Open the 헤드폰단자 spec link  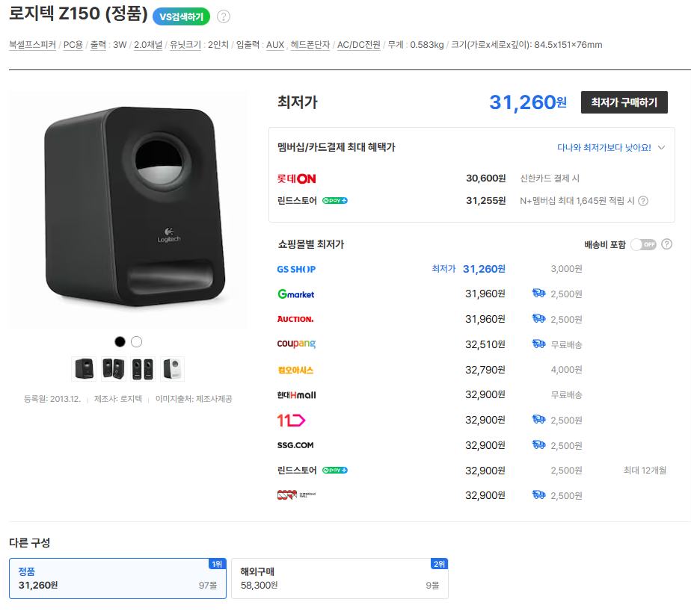310,45
